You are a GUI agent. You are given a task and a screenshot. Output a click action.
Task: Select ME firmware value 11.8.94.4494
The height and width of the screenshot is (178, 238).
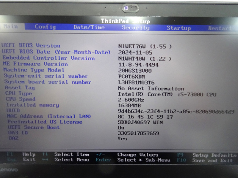[138, 65]
